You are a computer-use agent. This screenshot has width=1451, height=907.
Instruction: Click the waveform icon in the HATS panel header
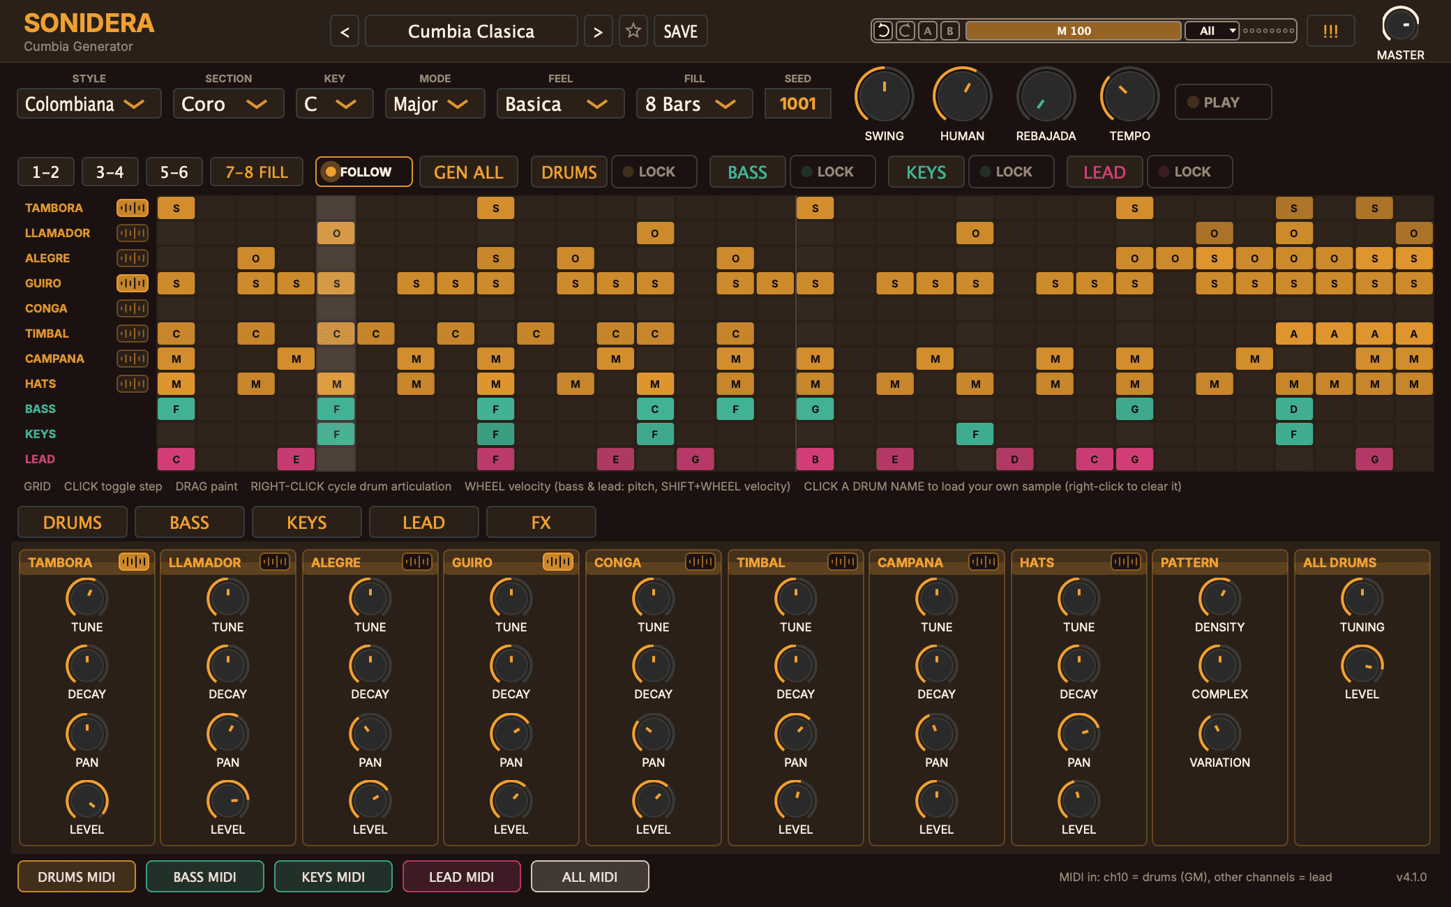tap(1126, 562)
